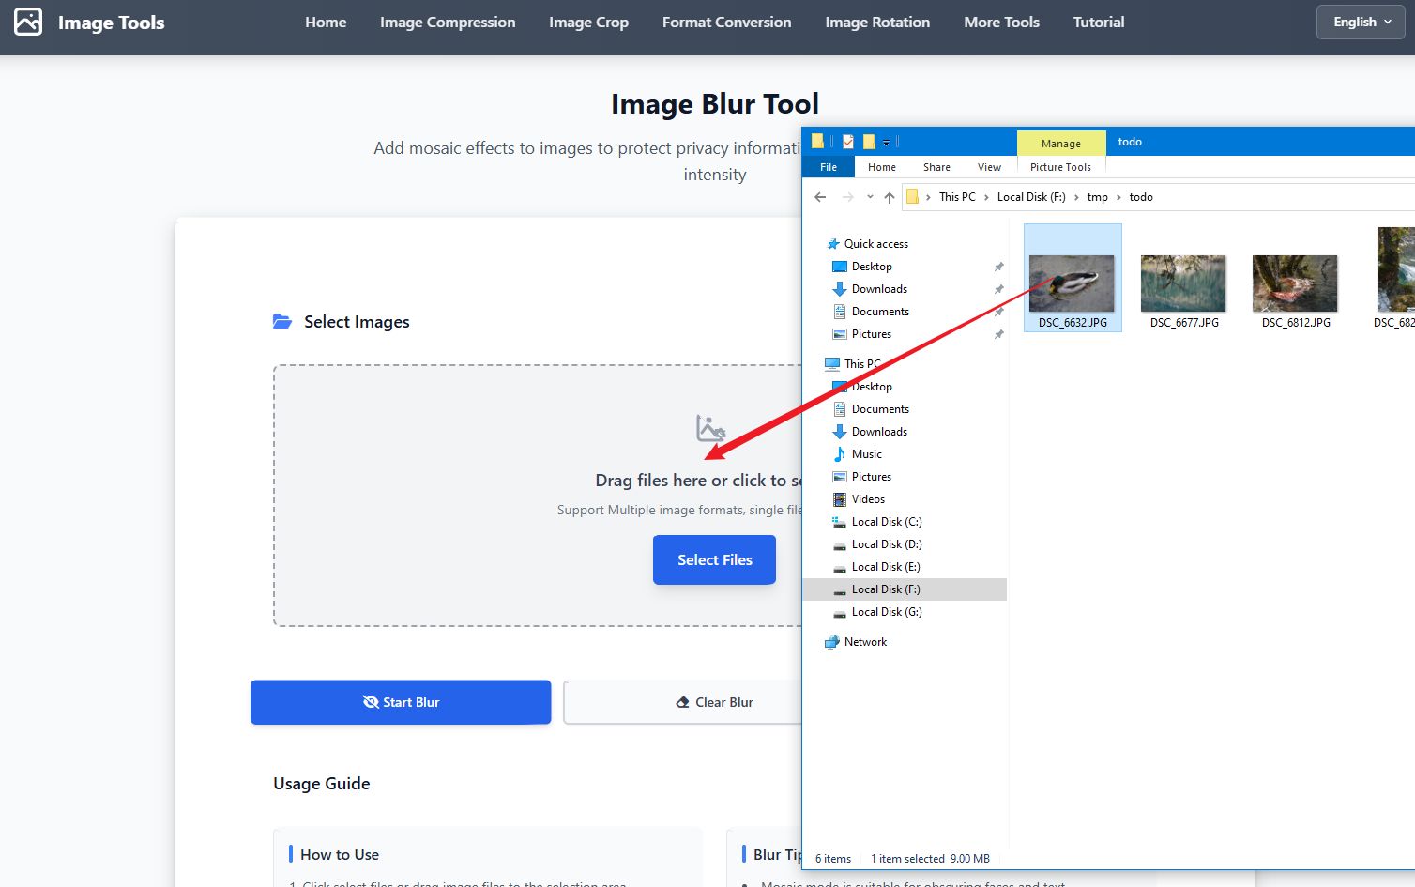Select the DSC_6677.JPG thumbnail
The height and width of the screenshot is (887, 1415).
pyautogui.click(x=1184, y=283)
